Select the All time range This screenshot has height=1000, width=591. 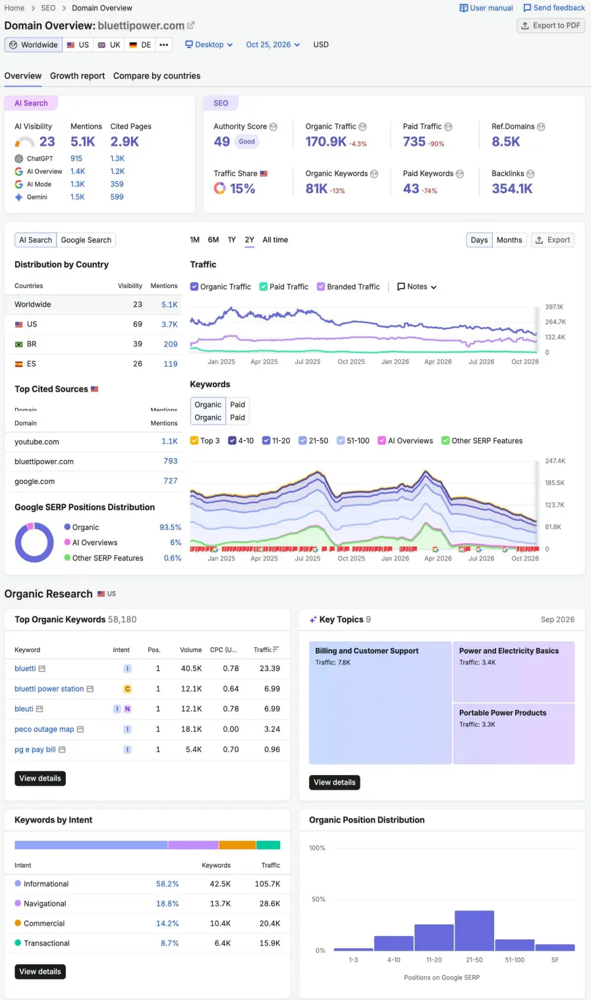click(275, 240)
